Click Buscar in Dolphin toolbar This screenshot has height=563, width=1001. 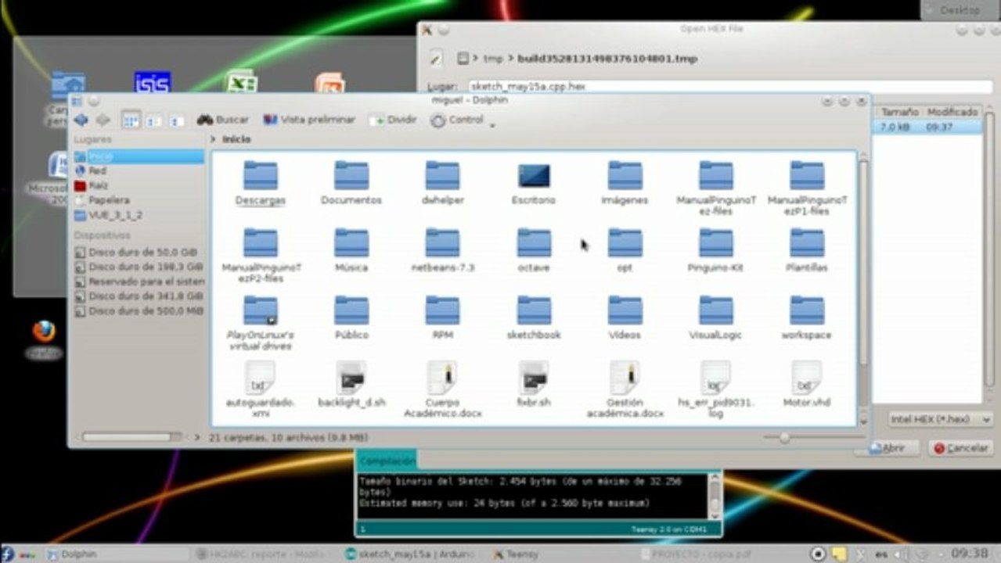coord(222,120)
